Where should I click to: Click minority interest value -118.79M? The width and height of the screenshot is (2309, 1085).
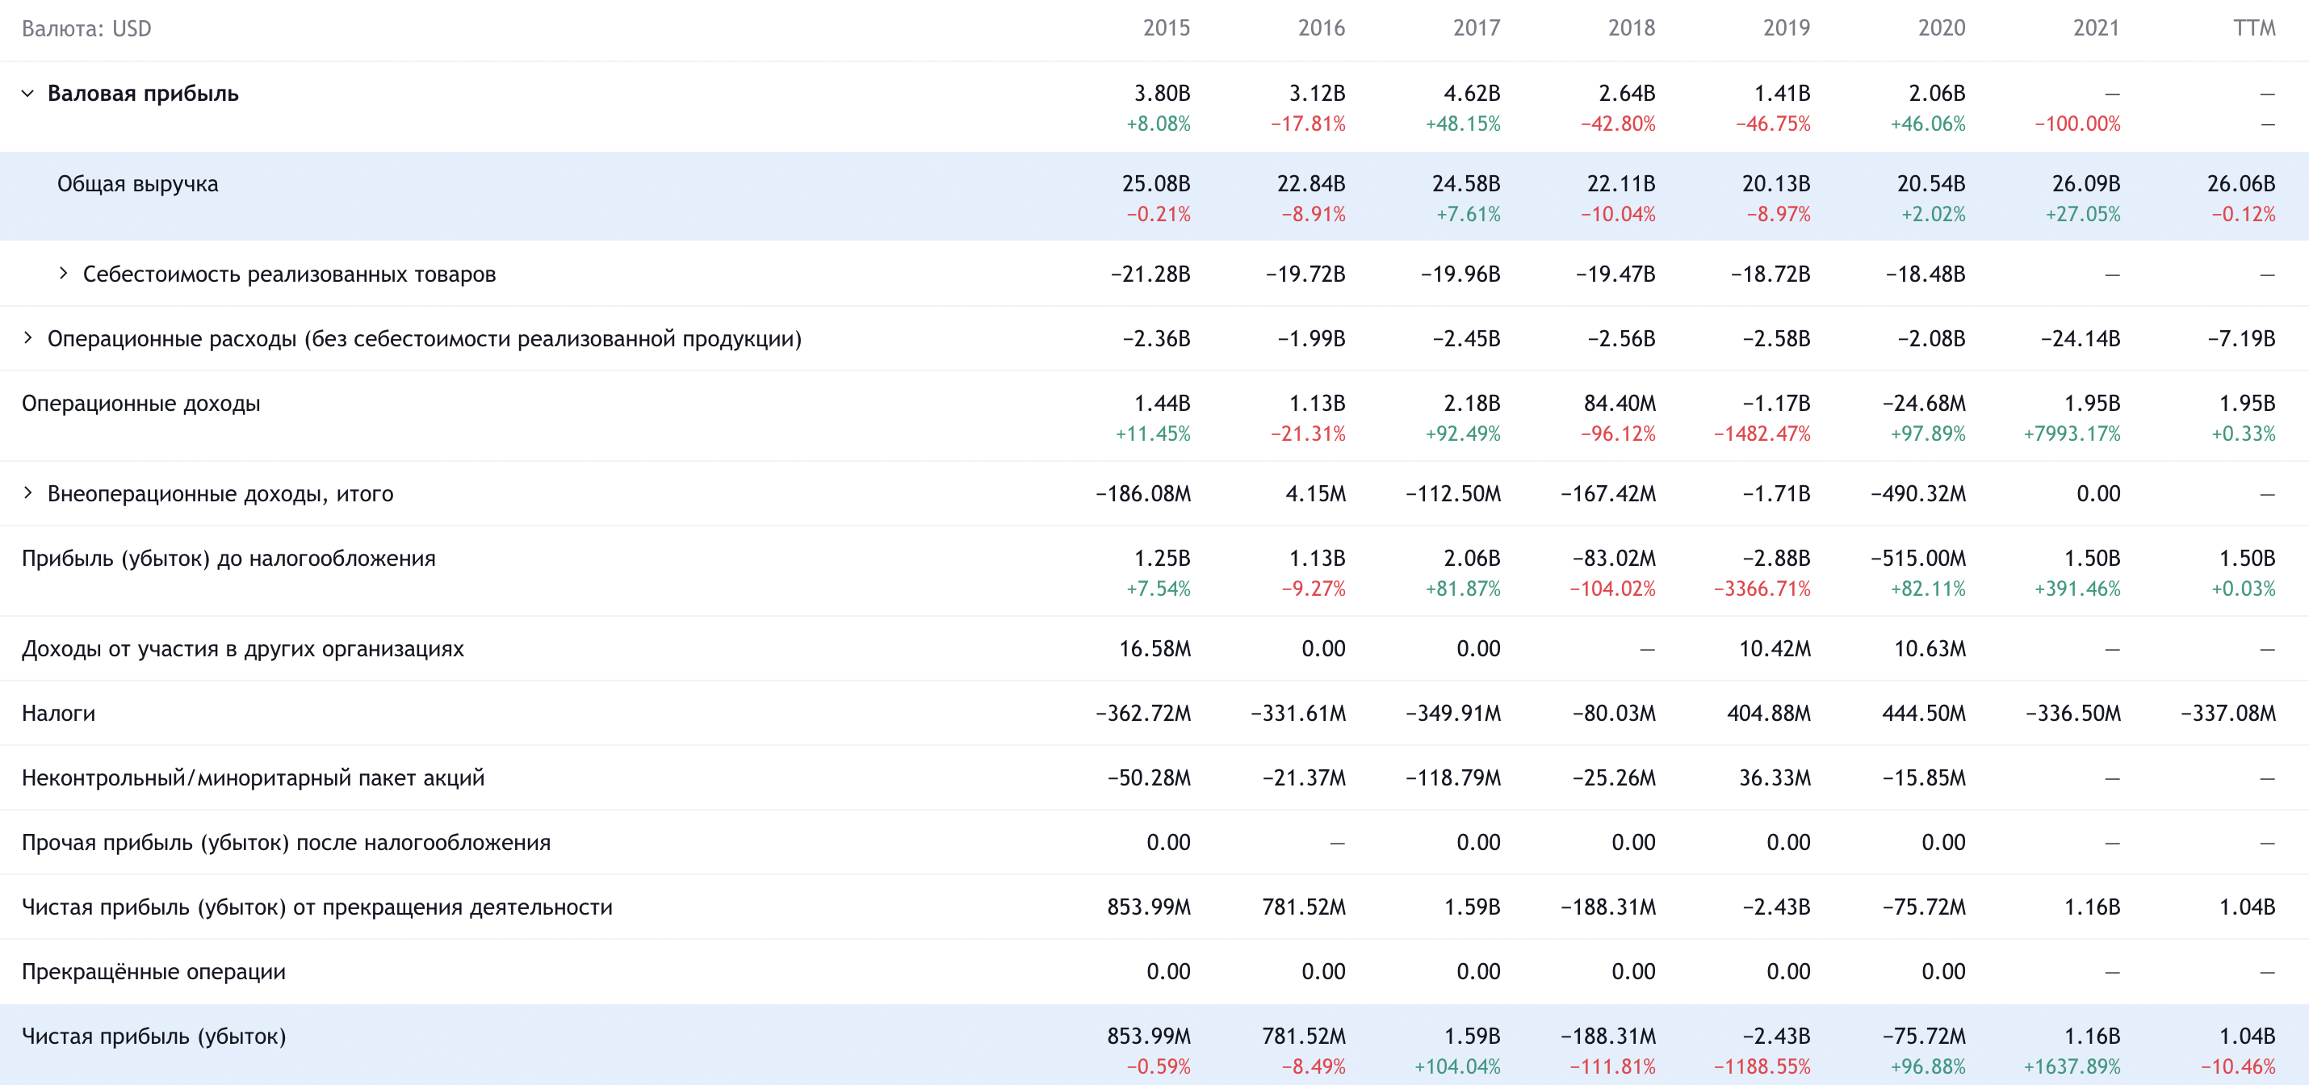[x=1453, y=777]
